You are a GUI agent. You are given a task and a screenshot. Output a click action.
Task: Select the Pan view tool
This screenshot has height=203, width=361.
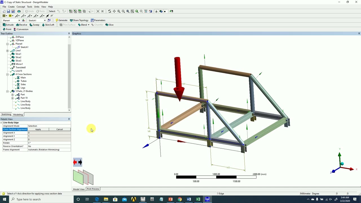(114, 11)
